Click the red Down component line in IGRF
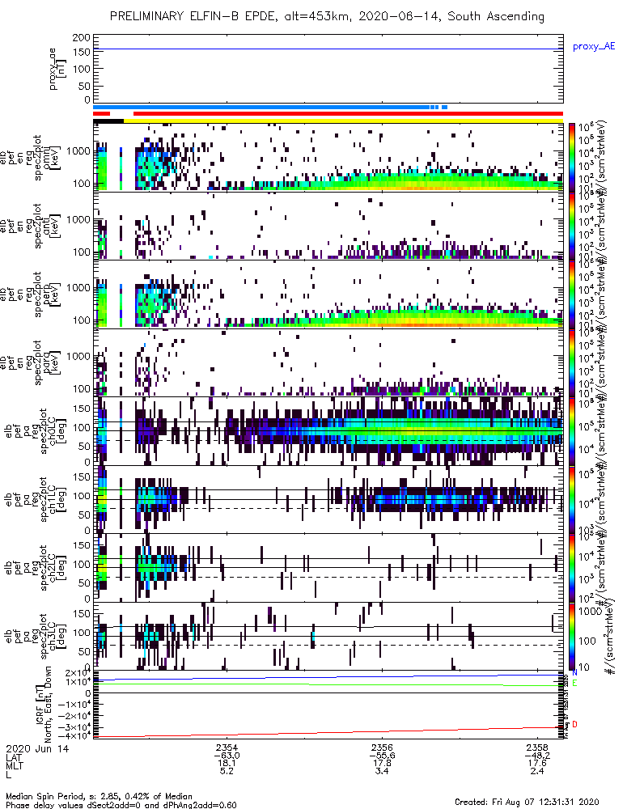This screenshot has width=627, height=809. click(x=328, y=732)
